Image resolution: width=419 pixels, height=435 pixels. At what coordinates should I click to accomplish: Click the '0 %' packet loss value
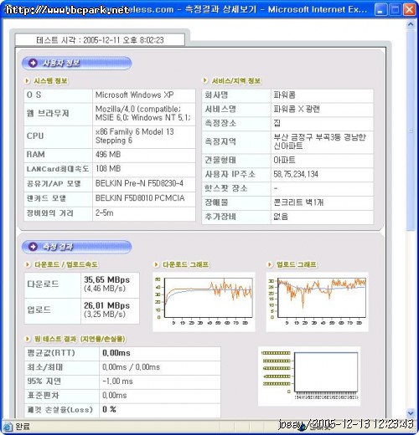109,409
